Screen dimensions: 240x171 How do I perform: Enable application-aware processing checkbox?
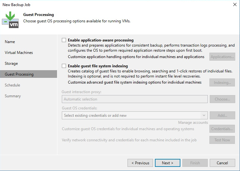(64, 40)
